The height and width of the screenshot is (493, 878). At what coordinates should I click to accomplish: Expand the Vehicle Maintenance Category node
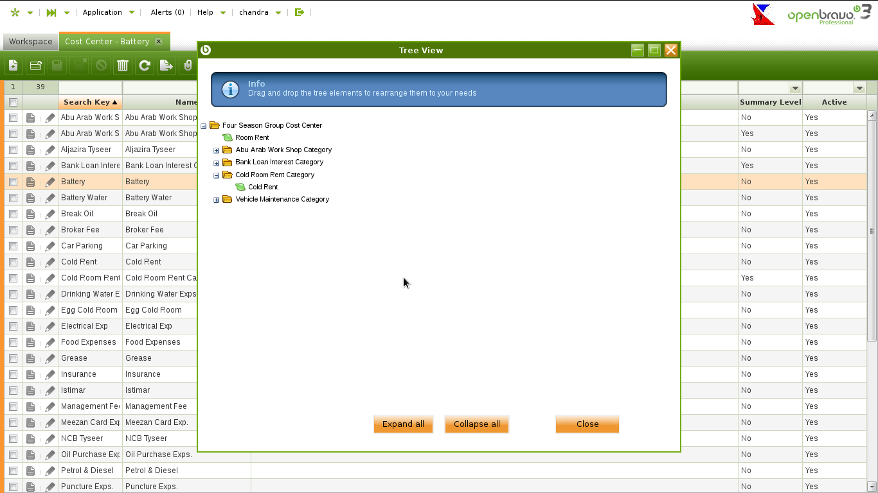[x=217, y=200]
